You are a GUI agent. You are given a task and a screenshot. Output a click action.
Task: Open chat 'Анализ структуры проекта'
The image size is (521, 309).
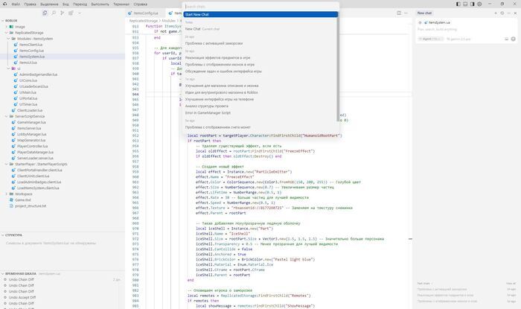tap(260, 106)
